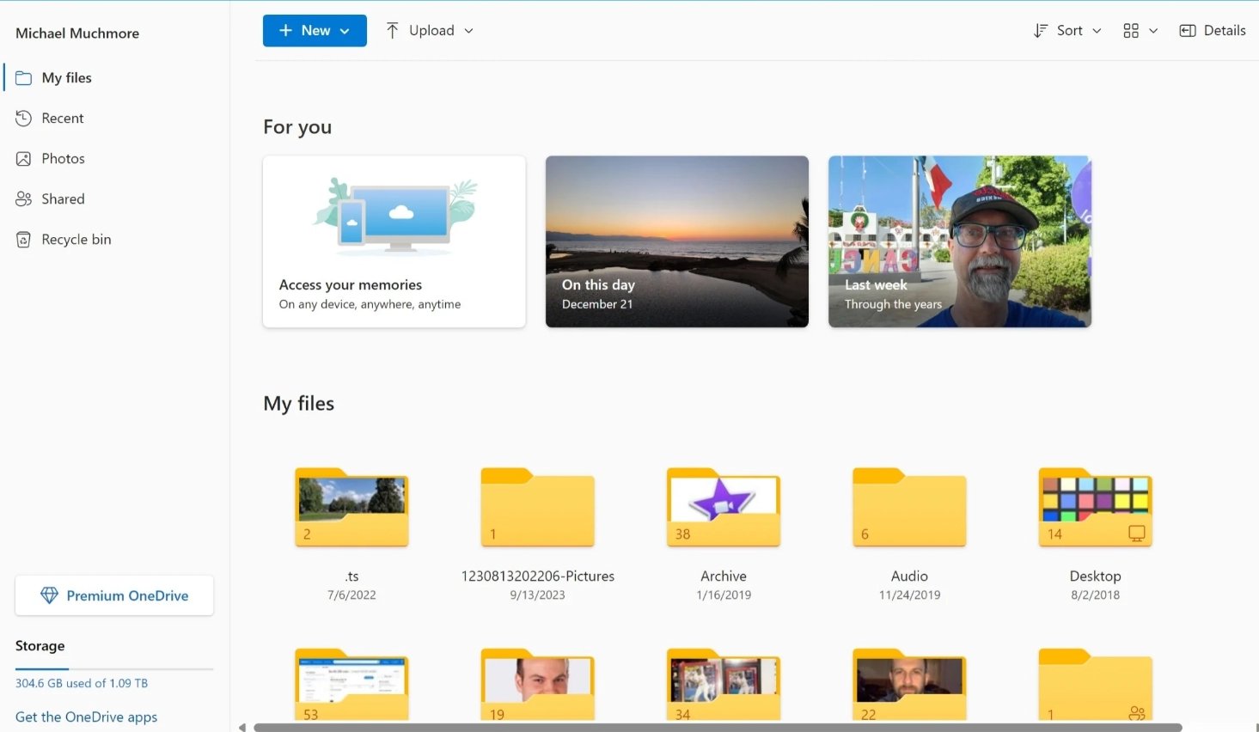
Task: Go to My files in sidebar
Action: point(116,77)
